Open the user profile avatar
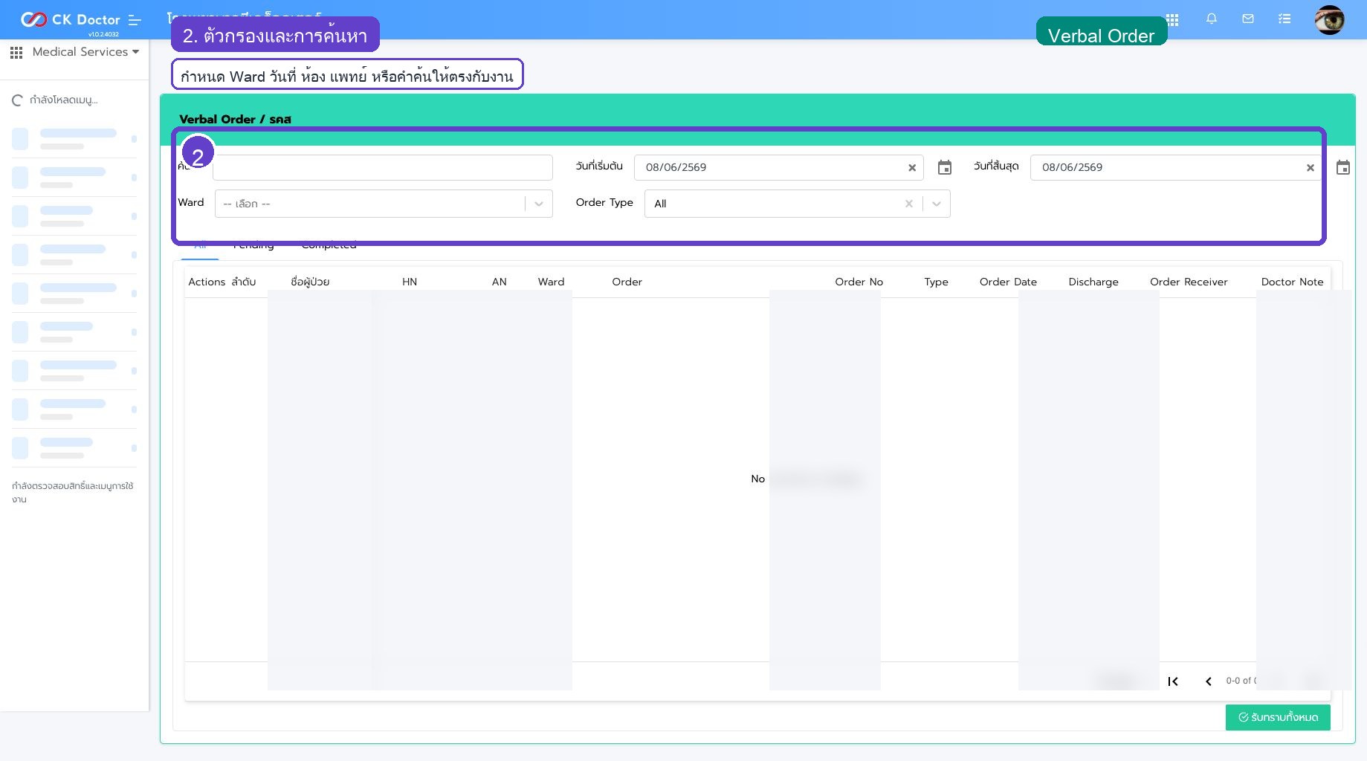This screenshot has width=1367, height=761. tap(1329, 20)
